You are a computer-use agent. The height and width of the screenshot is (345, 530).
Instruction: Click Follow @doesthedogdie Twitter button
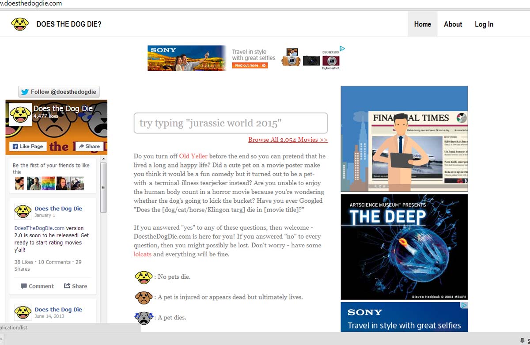pos(59,92)
